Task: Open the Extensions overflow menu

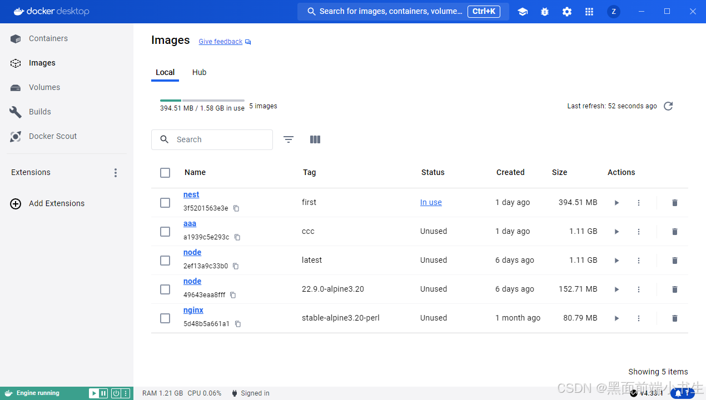Action: (x=116, y=172)
